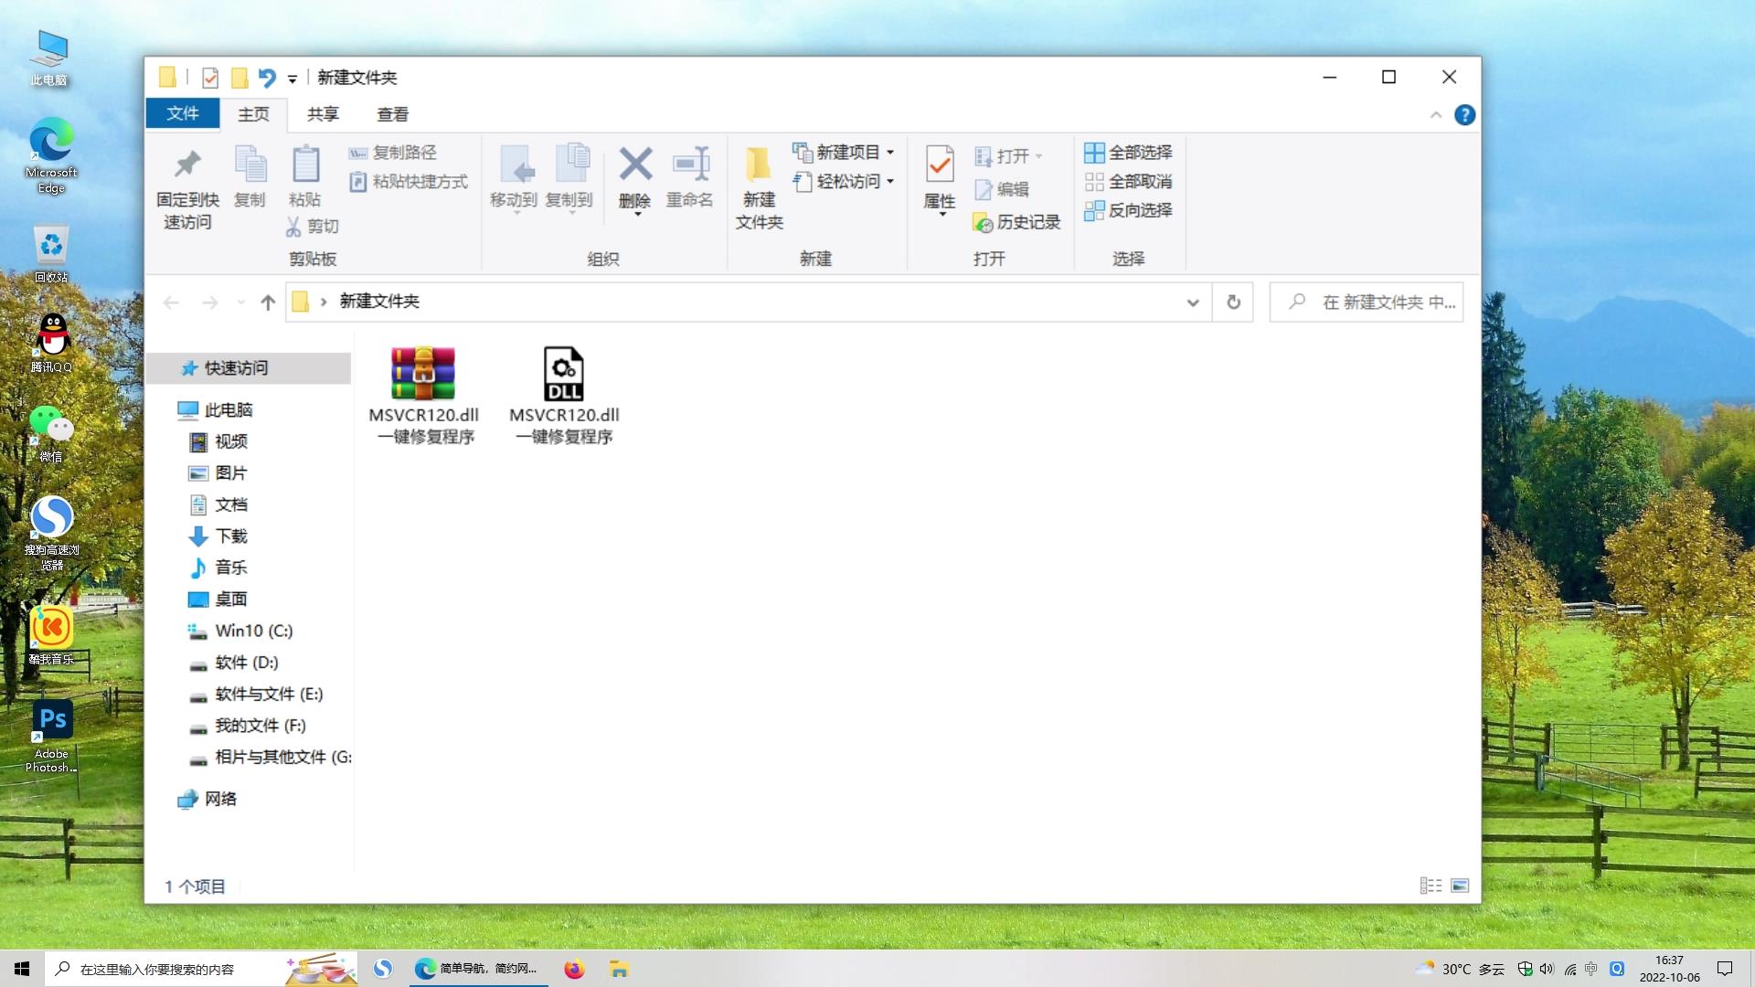The height and width of the screenshot is (987, 1755).
Task: Open Downloads (下载) in the navigation pane
Action: 230,536
